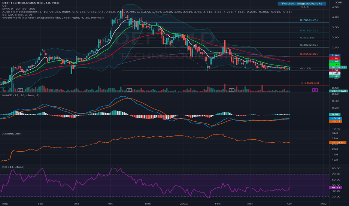Viewport: 349px width, 206px height.
Task: Click the 0(1.35) Fibonacci level label
Action: click(306, 69)
